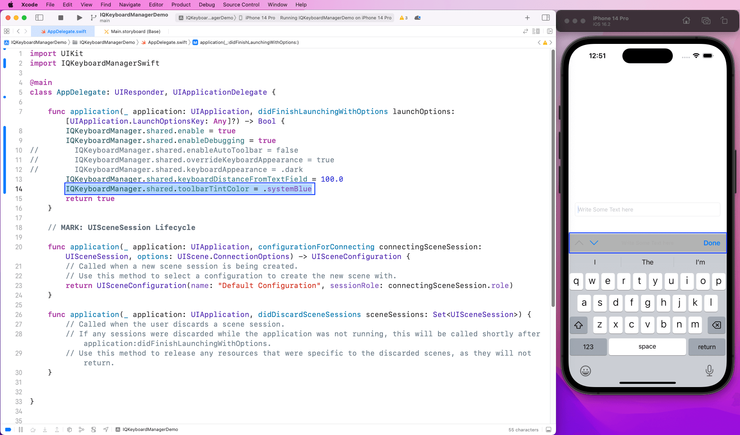Expand the application(_:didFinishLaunchingWithOptions:) jump bar menu
Screen dimensions: 740x435
tap(246, 42)
